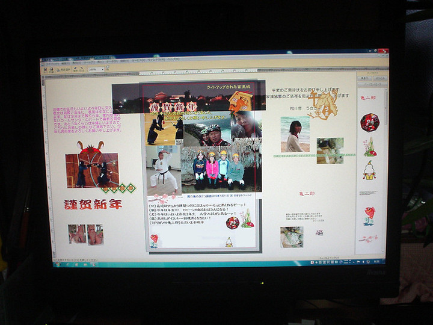Open the Windows Start menu
This screenshot has height=325, width=433.
click(57, 263)
